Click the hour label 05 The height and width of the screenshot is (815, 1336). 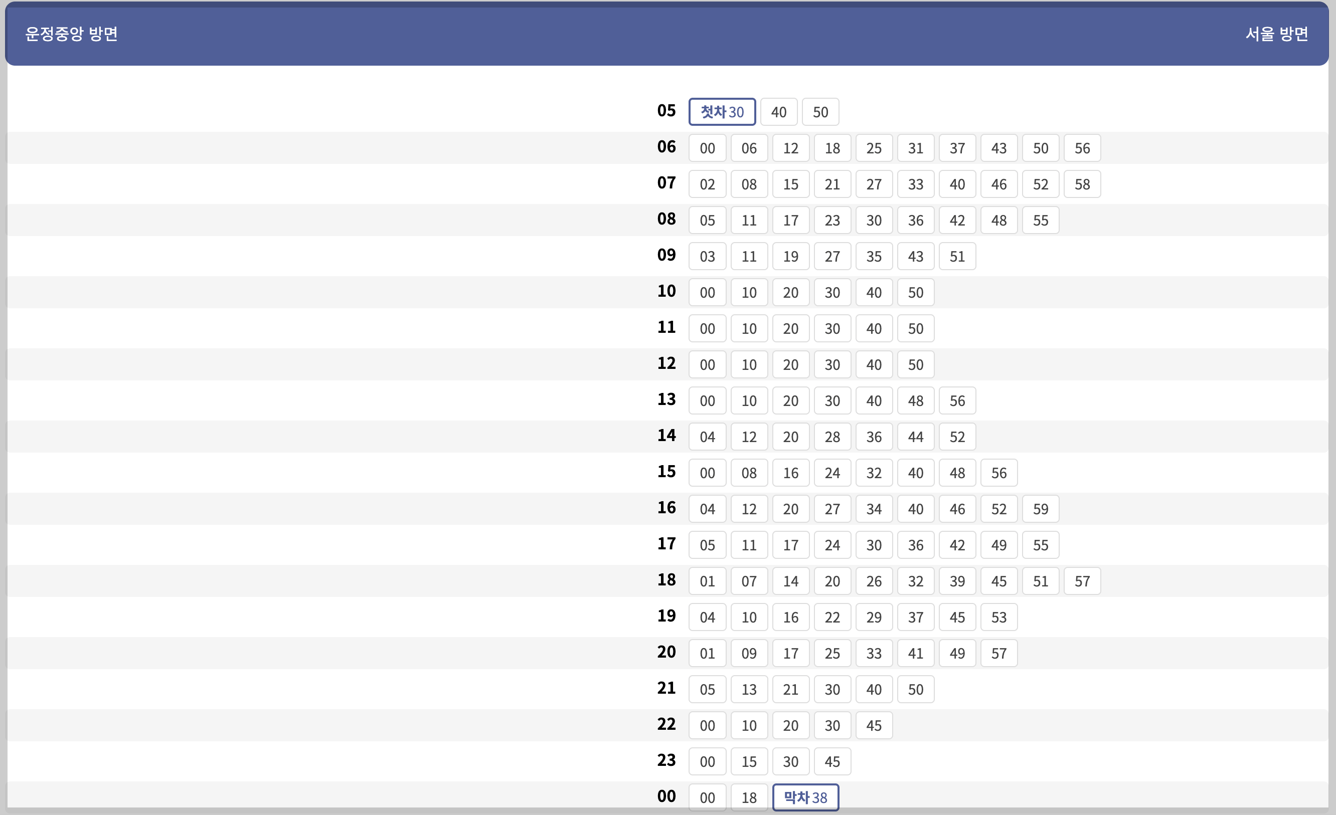(666, 111)
